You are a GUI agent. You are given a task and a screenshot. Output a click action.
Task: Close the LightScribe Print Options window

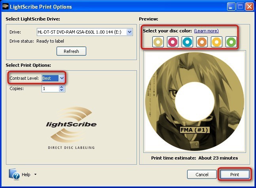click(250, 7)
